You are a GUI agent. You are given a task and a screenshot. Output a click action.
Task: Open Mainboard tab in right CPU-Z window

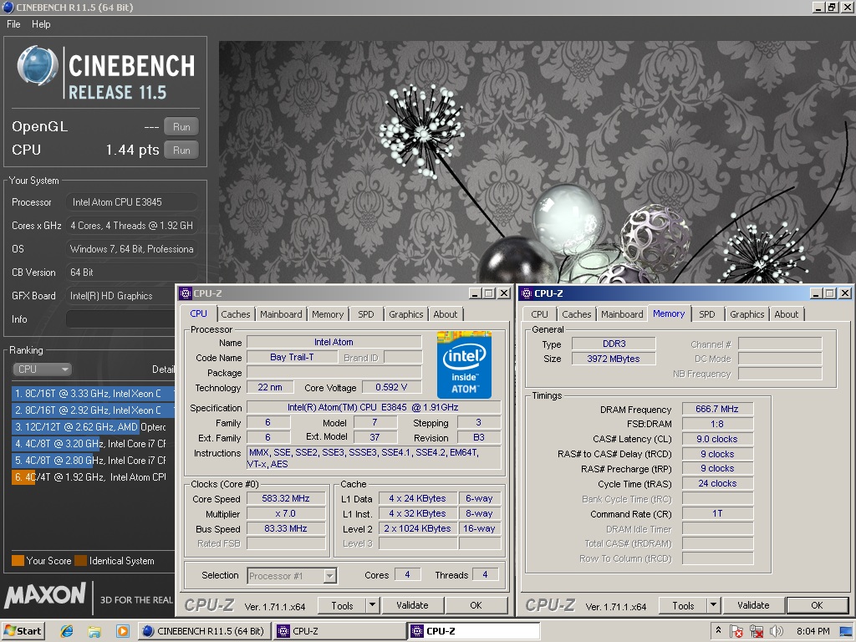pos(622,314)
